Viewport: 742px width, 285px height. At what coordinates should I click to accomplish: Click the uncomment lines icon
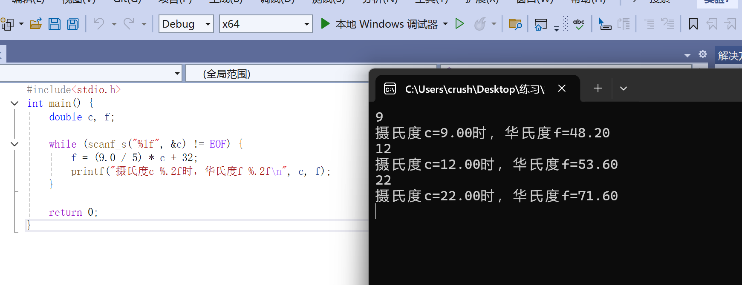(x=667, y=24)
